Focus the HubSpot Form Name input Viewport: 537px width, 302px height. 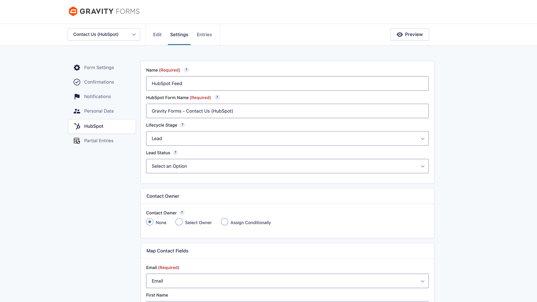click(287, 111)
